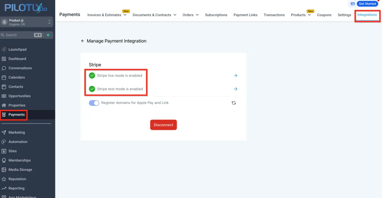382x198 pixels.
Task: Open Stripe test mode arrow
Action: 236,89
